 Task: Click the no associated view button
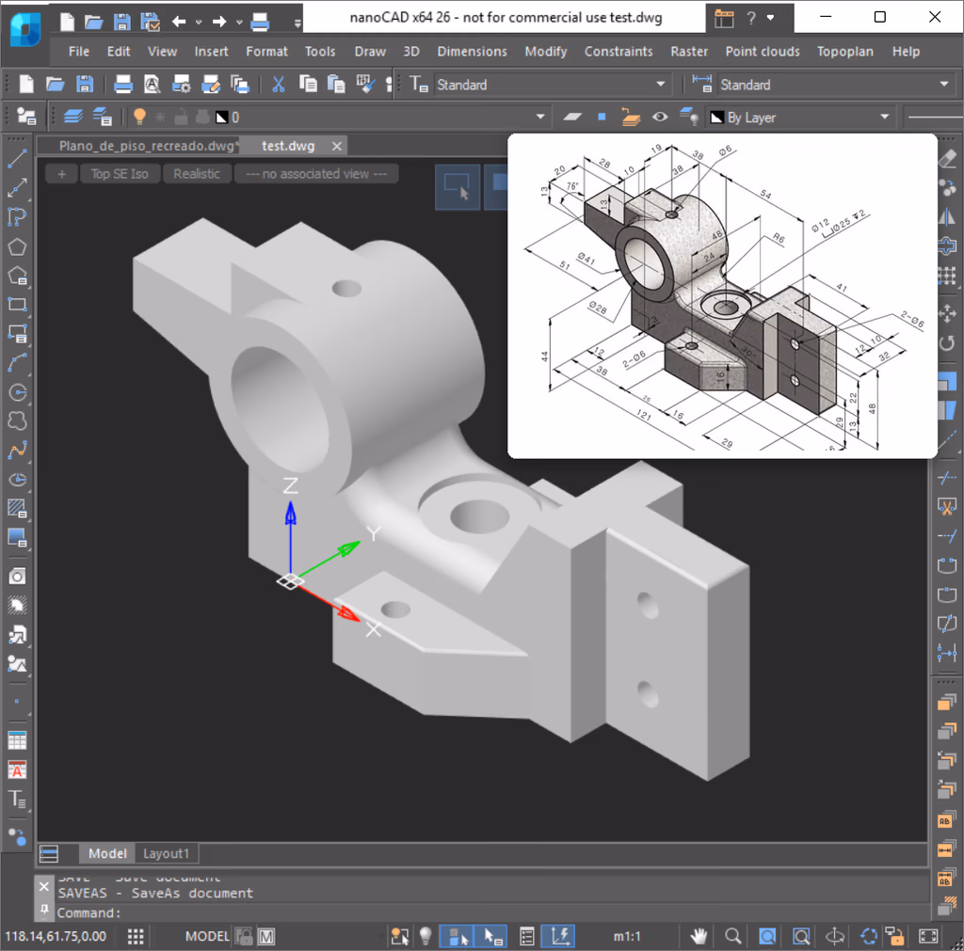(316, 174)
